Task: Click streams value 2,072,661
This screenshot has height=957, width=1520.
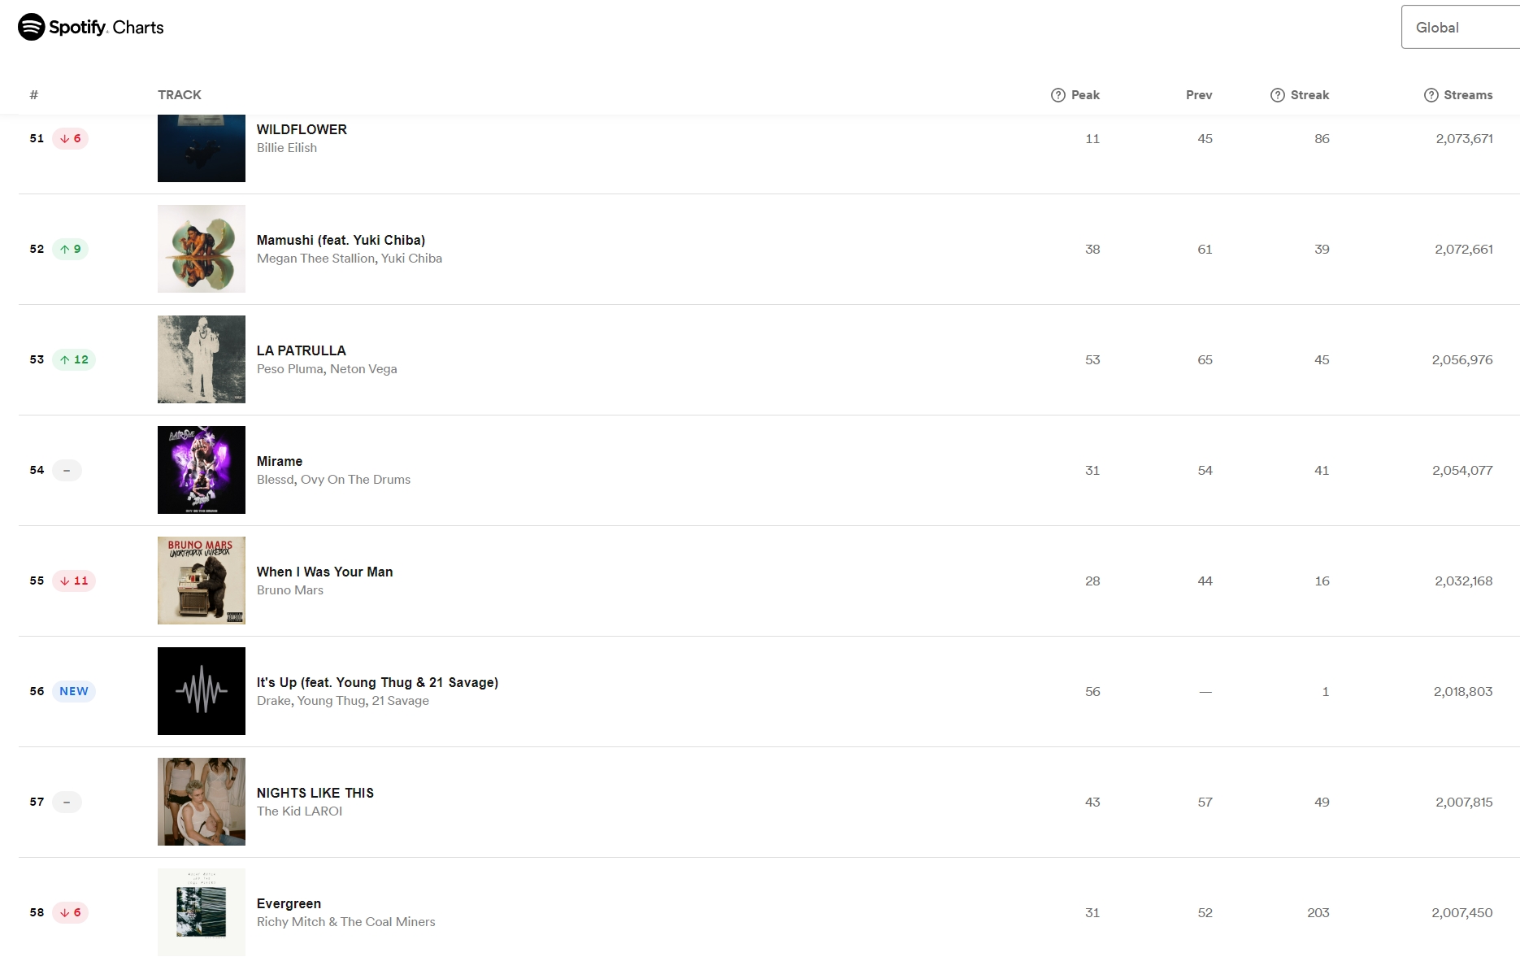Action: (1464, 249)
